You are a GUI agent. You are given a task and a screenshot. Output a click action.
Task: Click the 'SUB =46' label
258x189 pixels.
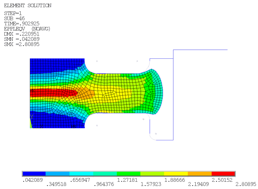click(x=14, y=18)
